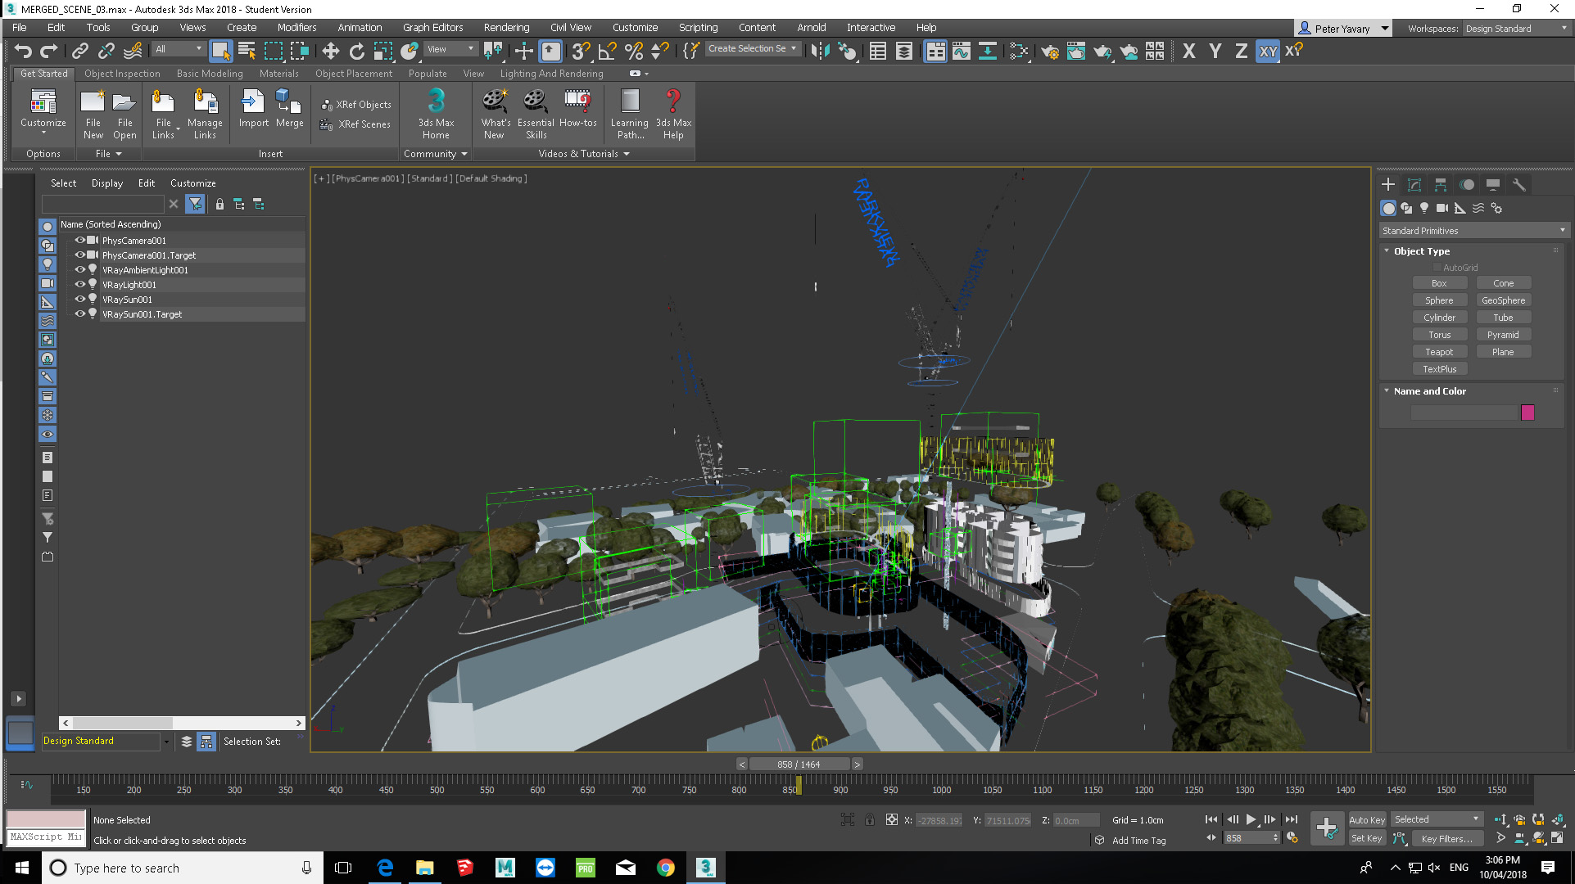Screen dimensions: 1575x884
Task: Open the Utilities wrench panel icon
Action: coord(1519,185)
